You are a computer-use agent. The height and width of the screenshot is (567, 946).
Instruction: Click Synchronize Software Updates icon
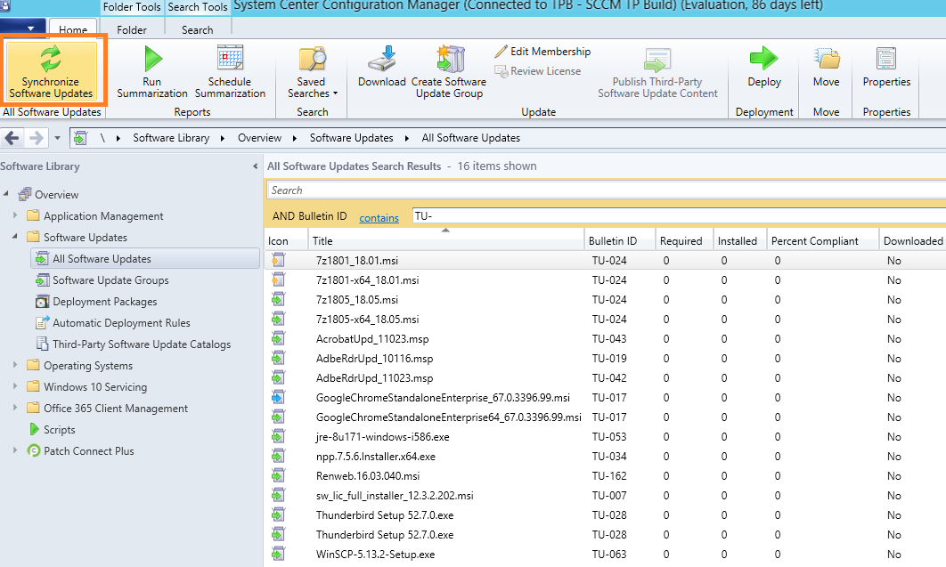[x=51, y=59]
